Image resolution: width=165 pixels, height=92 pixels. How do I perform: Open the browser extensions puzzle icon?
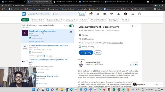tap(156, 6)
